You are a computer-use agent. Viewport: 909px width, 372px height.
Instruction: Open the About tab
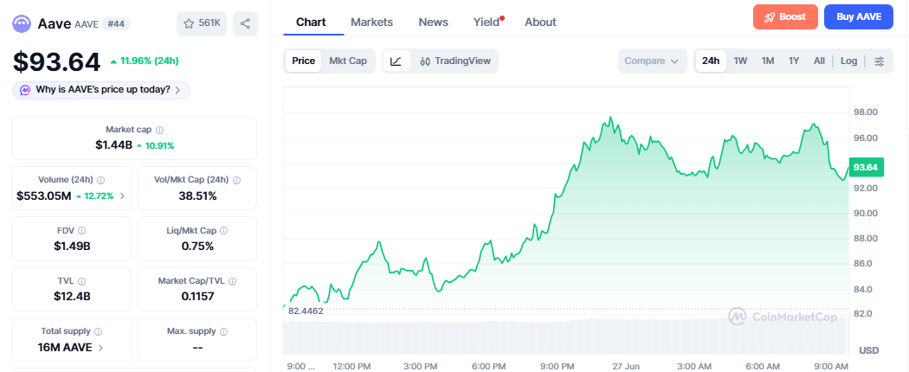pyautogui.click(x=540, y=22)
